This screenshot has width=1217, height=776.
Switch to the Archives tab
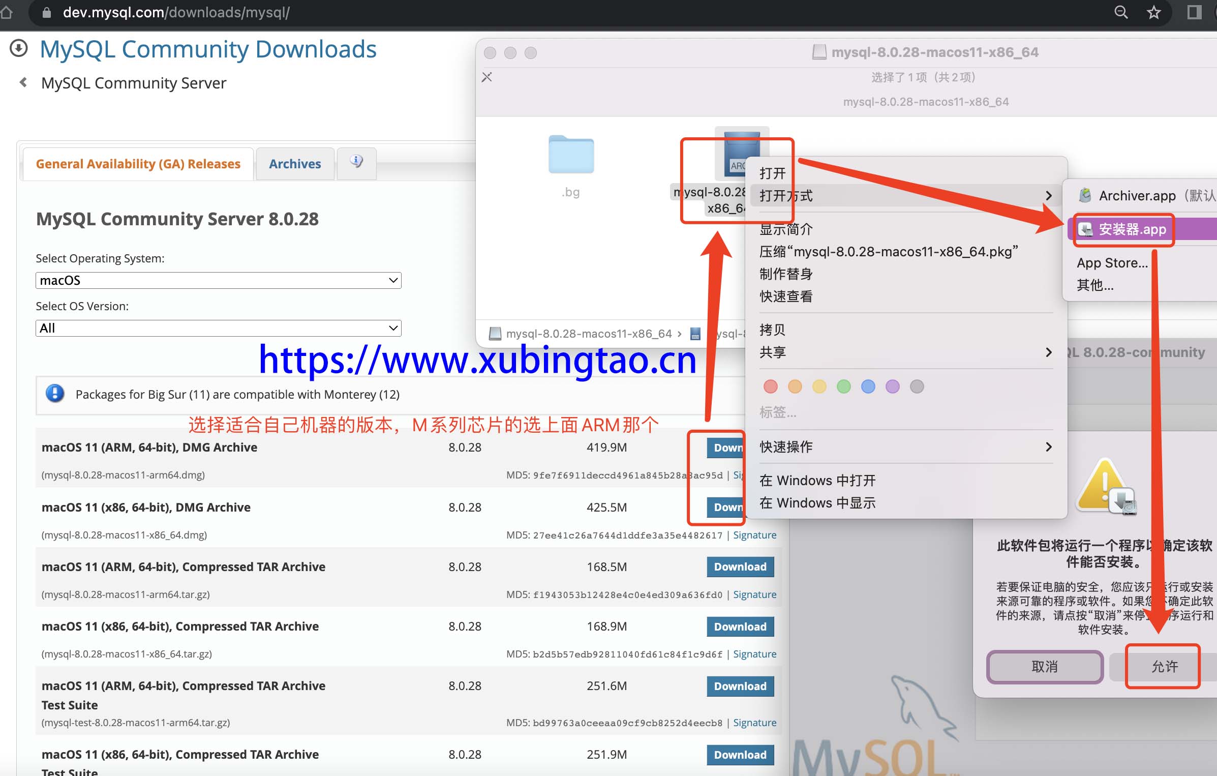pyautogui.click(x=295, y=164)
